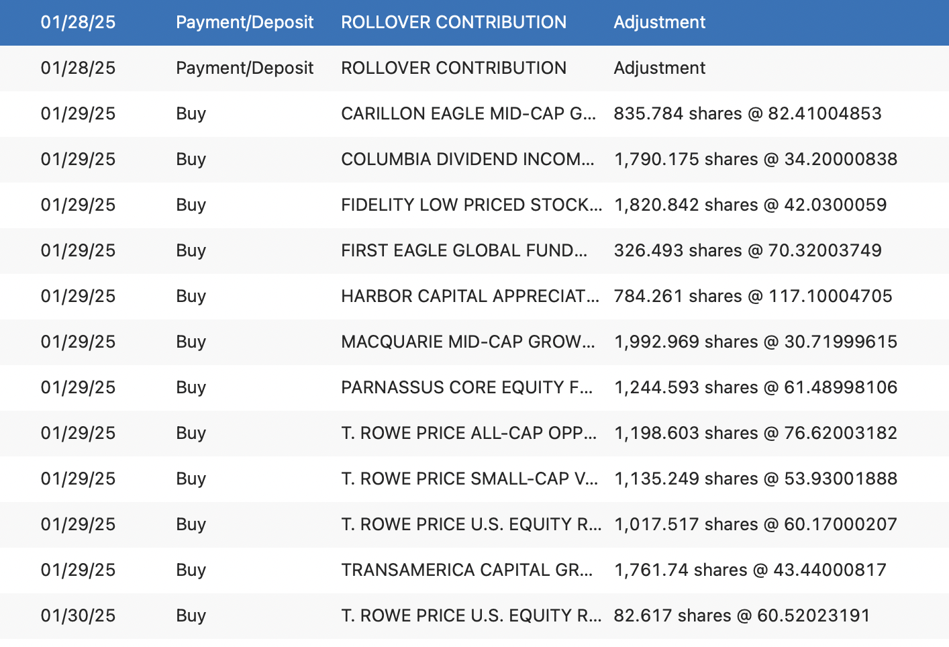
Task: Choose the MACQUARIE MID-CAP GROWTH row
Action: (x=474, y=342)
